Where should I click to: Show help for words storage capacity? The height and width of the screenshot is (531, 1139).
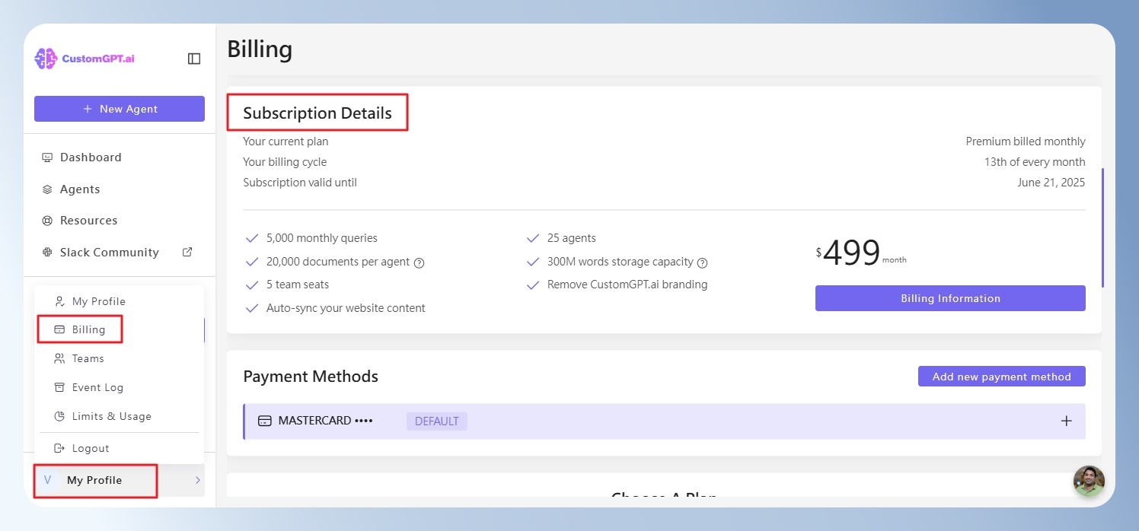[x=703, y=262]
